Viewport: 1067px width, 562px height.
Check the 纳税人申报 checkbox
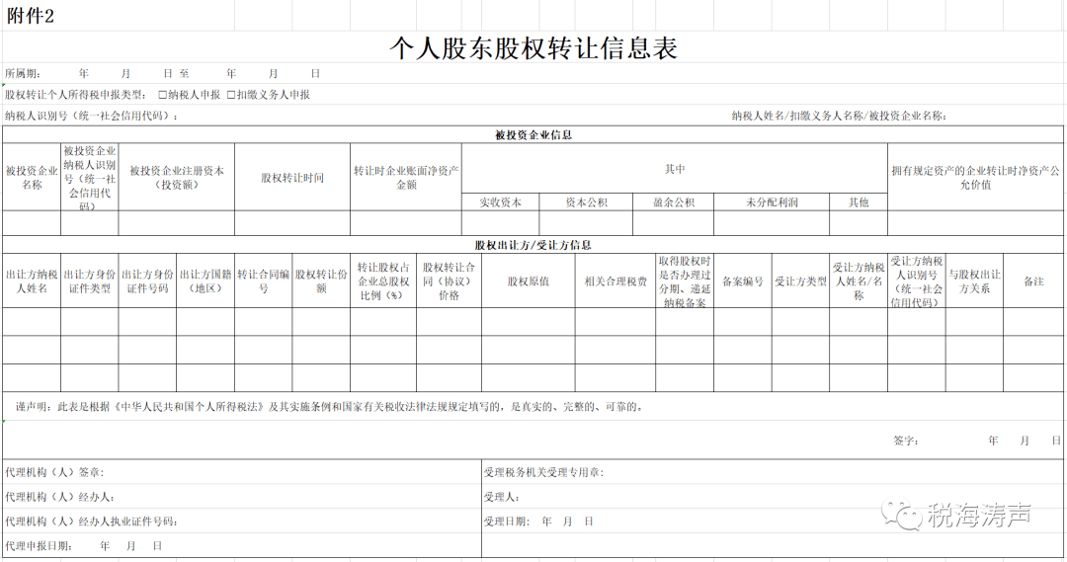(163, 95)
